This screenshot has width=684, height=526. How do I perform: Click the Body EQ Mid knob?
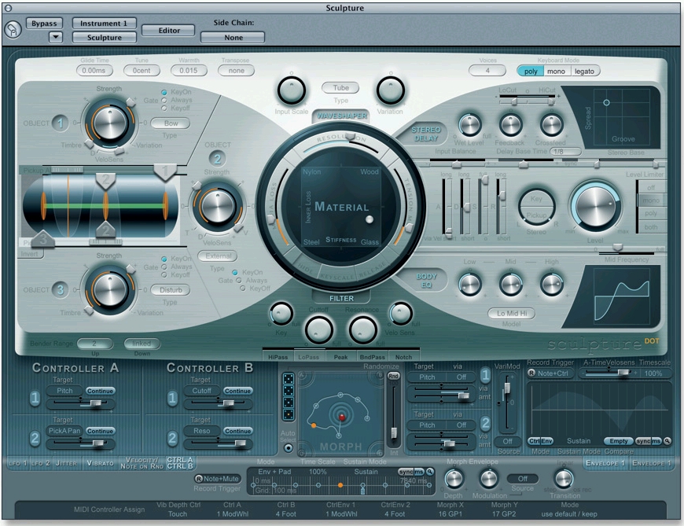point(510,285)
